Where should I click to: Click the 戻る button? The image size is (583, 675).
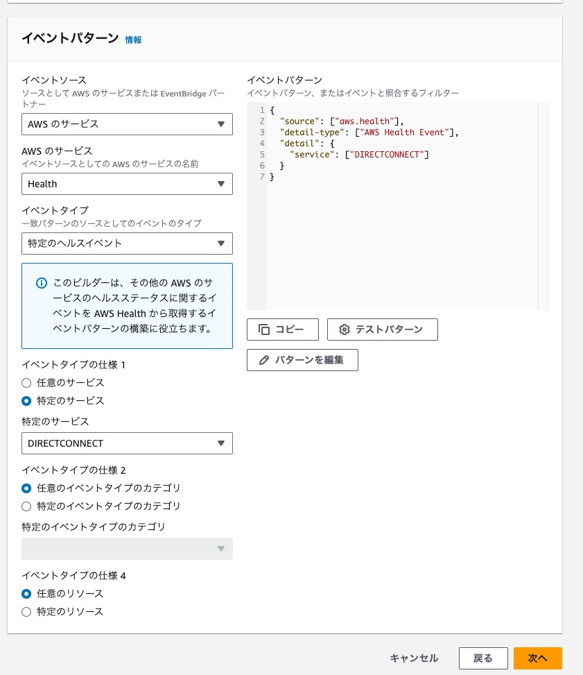[x=483, y=658]
